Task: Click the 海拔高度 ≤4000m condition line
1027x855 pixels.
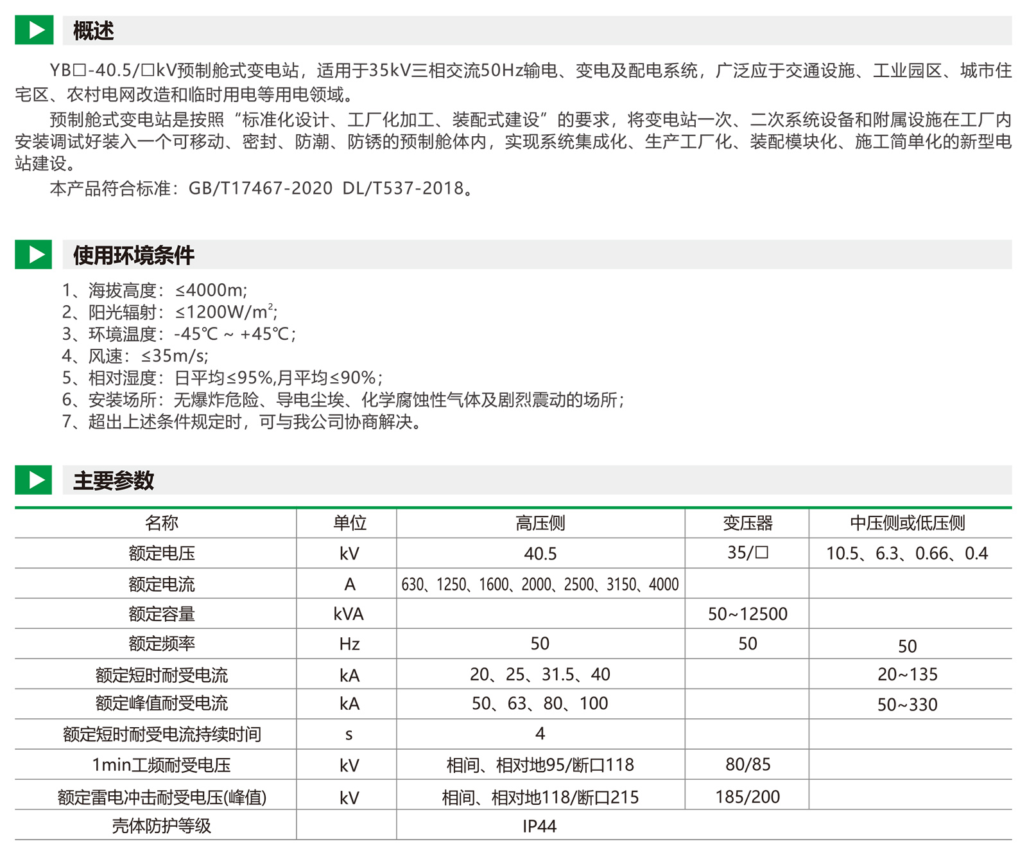Action: click(x=155, y=290)
